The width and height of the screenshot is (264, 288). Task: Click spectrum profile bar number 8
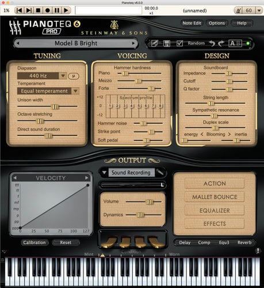click(160, 106)
